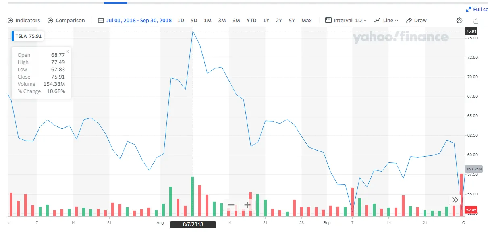Open chart settings gear icon
488x232 pixels.
(459, 21)
